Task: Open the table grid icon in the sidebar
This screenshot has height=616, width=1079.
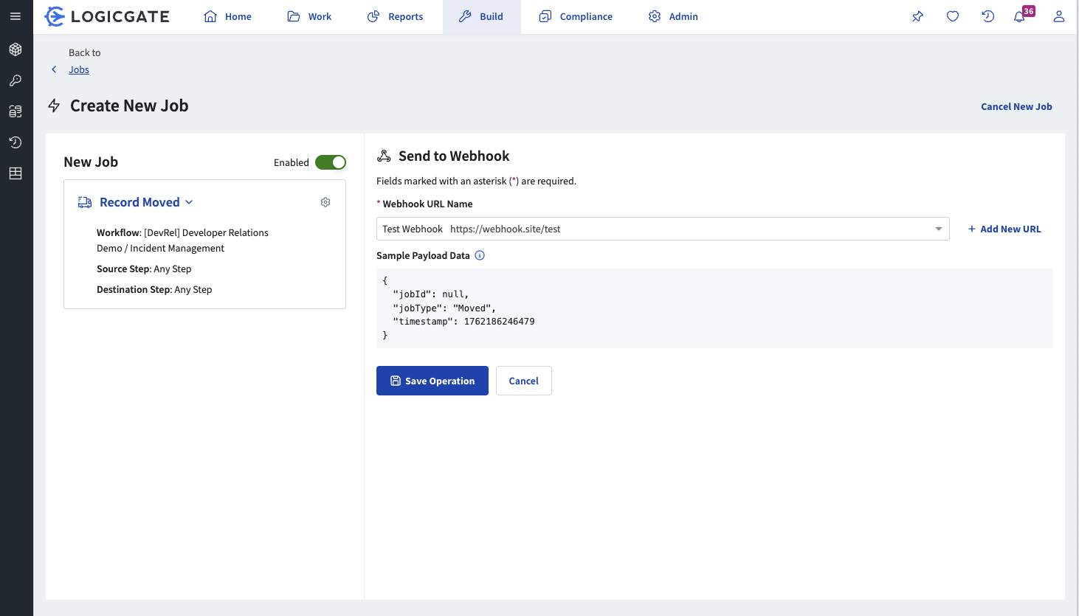Action: click(x=16, y=173)
